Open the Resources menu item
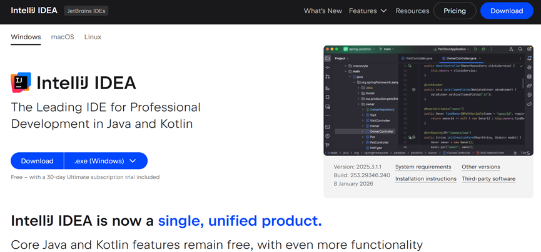The width and height of the screenshot is (541, 252). (x=412, y=11)
